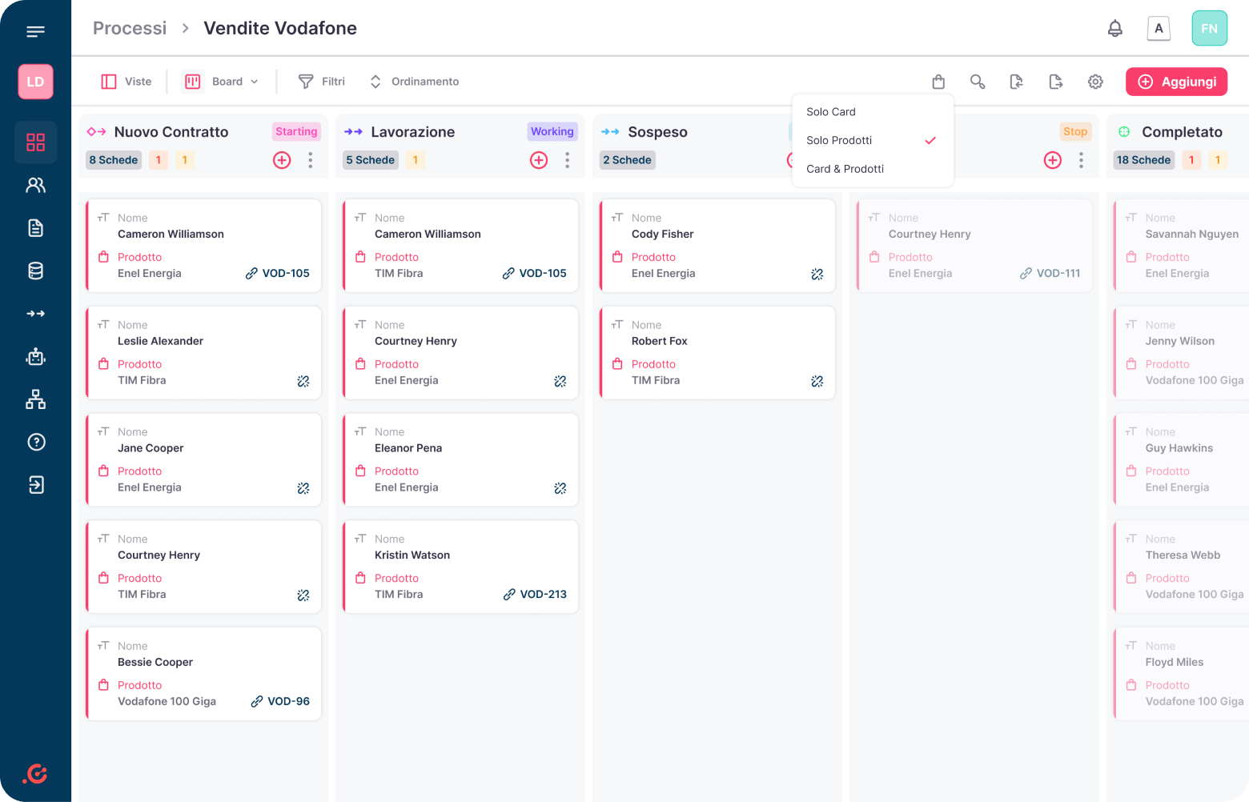Open the Kristin Watson card in Lavorazione
This screenshot has width=1249, height=802.
tap(460, 567)
